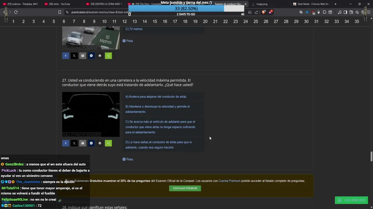The height and width of the screenshot is (209, 373).
Task: Go forward with the browser forward arrow
Action: coord(10,12)
